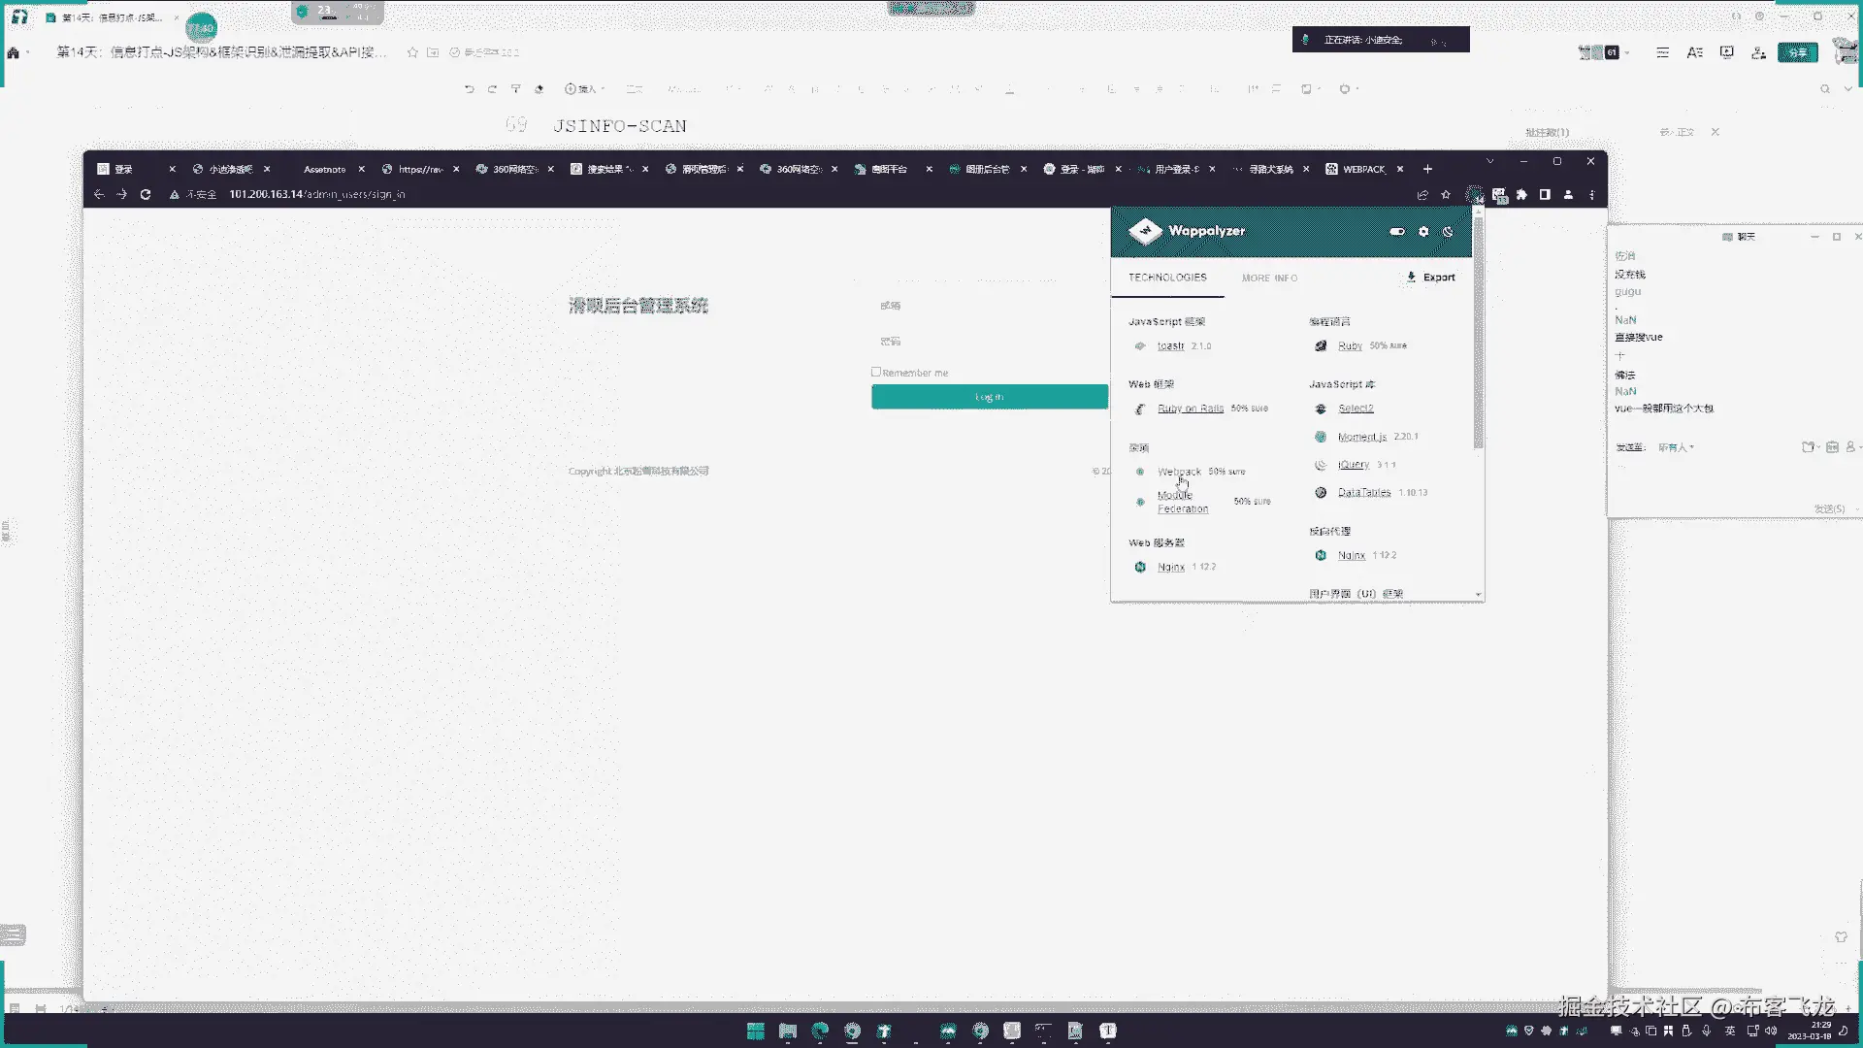Screen dimensions: 1863x1048
Task: Click the Wappalyzer extension icon in toolbar
Action: pyautogui.click(x=1474, y=195)
